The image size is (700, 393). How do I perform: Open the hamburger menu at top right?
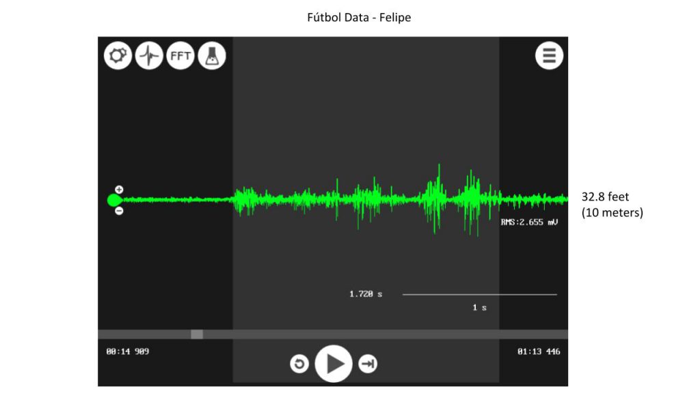click(549, 56)
